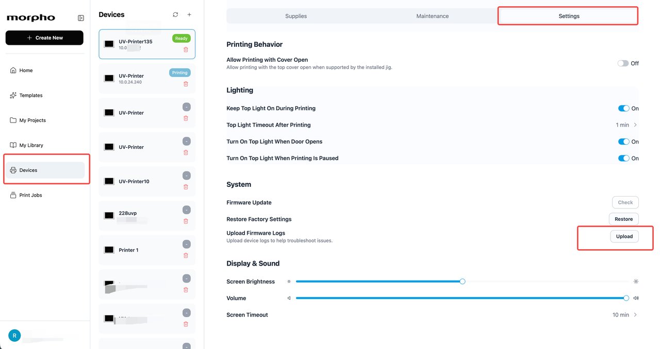The width and height of the screenshot is (660, 349).
Task: Open Screen Timeout chevron
Action: pyautogui.click(x=635, y=315)
